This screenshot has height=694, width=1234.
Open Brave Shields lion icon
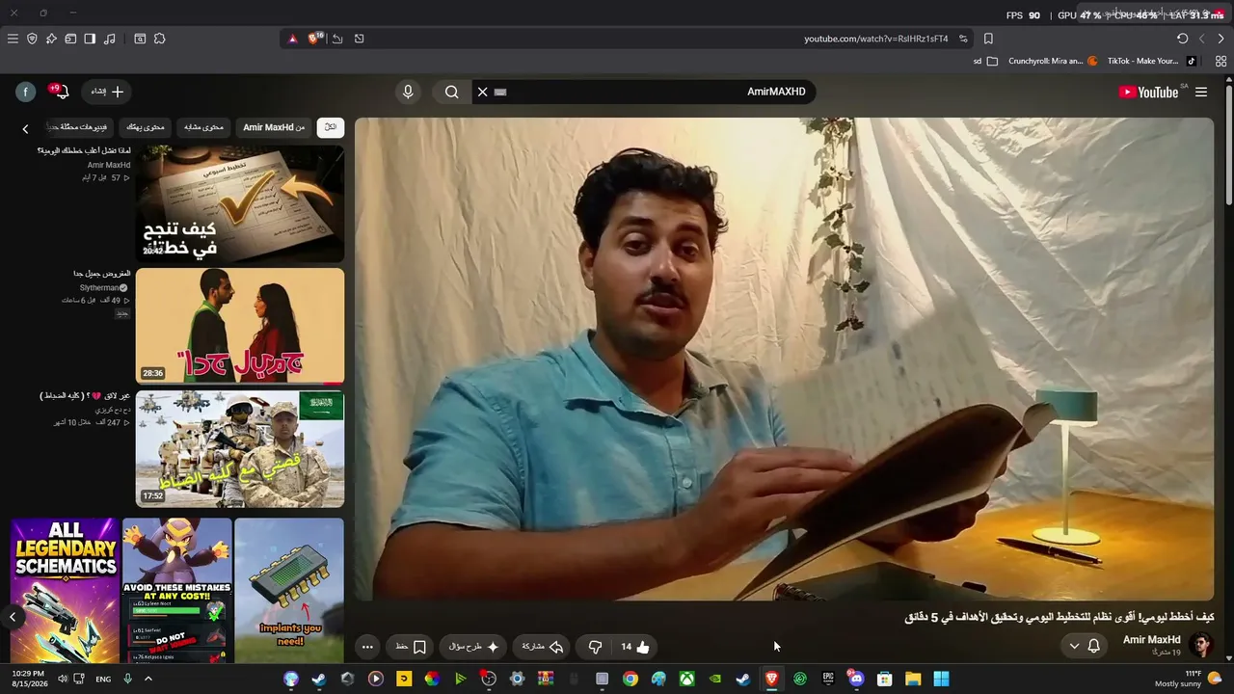click(314, 39)
